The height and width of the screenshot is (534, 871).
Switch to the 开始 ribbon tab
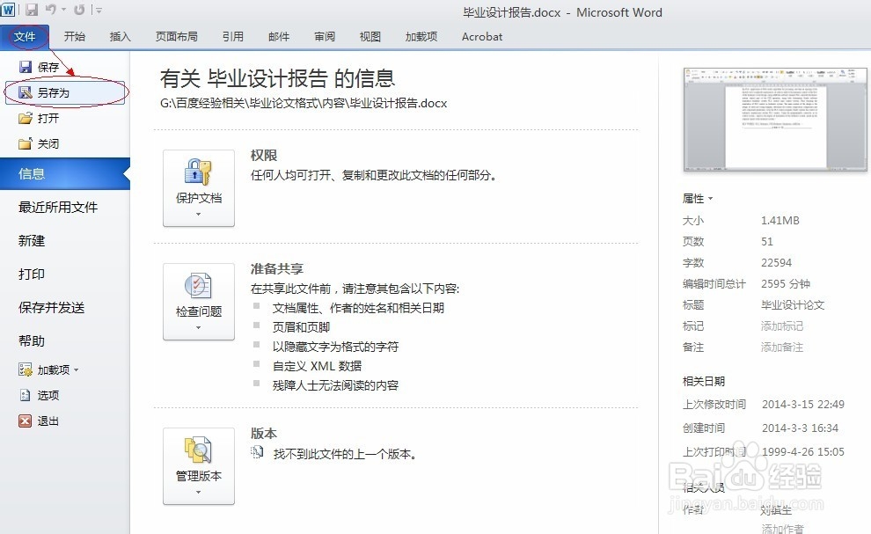click(75, 37)
